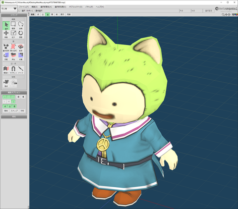The width and height of the screenshot is (238, 209).
Task: Click the スナップ snap button
Action: click(14, 111)
